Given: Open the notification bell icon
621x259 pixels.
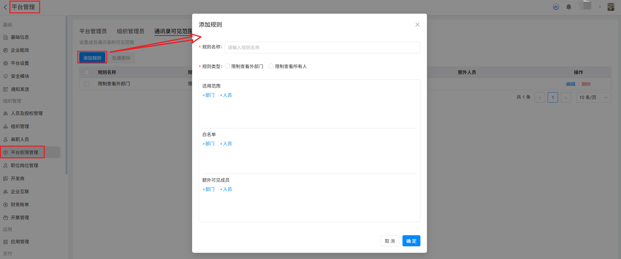Looking at the screenshot, I should pyautogui.click(x=568, y=7).
